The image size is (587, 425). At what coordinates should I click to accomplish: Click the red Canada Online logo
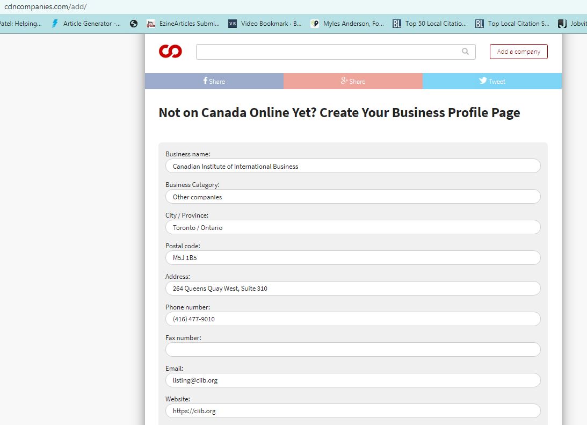pos(170,51)
